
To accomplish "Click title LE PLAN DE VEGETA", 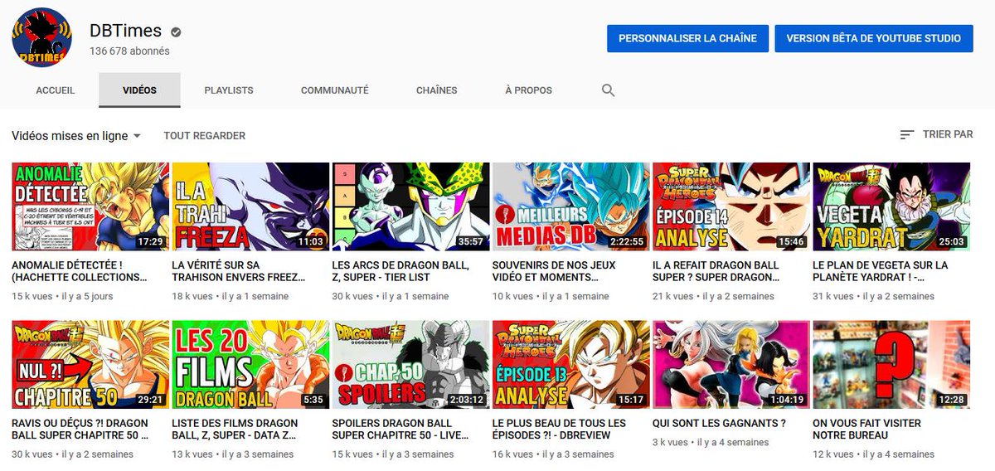I will click(x=881, y=271).
